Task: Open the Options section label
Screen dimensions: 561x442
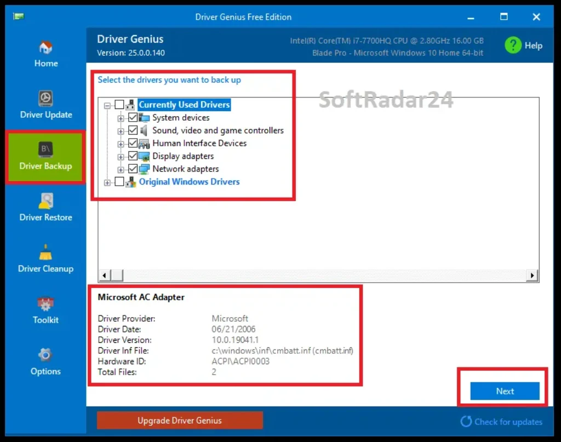Action: coord(45,371)
